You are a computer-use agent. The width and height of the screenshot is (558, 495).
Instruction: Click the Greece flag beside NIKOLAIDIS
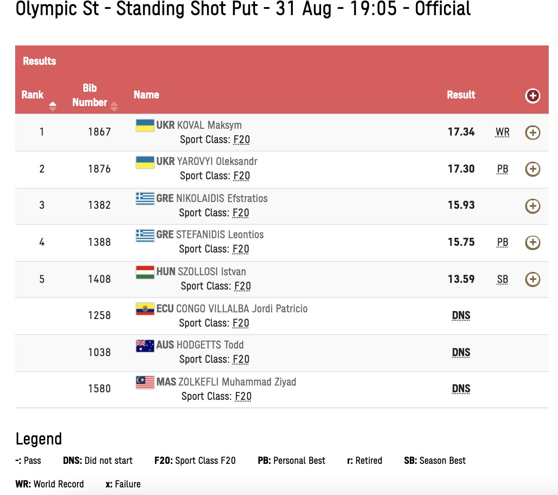point(145,198)
